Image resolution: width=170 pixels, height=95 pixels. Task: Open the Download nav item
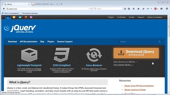(12, 42)
